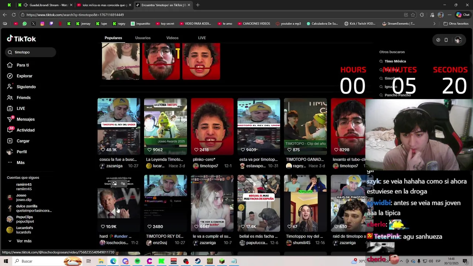
Task: Like the 'belial es más facha' video
Action: click(x=242, y=226)
